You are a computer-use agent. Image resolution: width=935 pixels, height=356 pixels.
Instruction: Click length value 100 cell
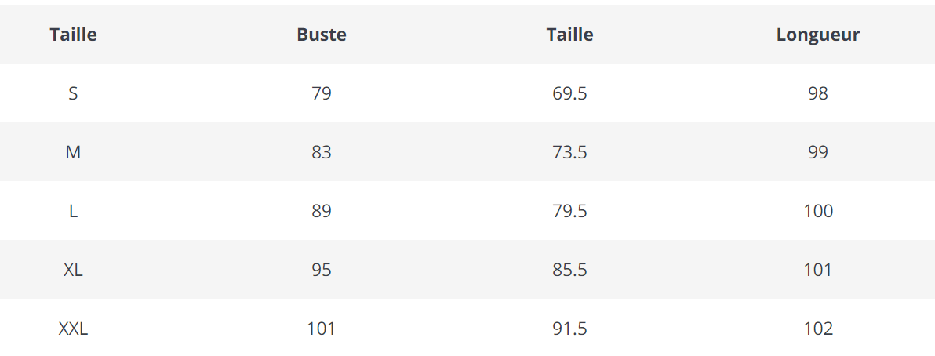(817, 211)
